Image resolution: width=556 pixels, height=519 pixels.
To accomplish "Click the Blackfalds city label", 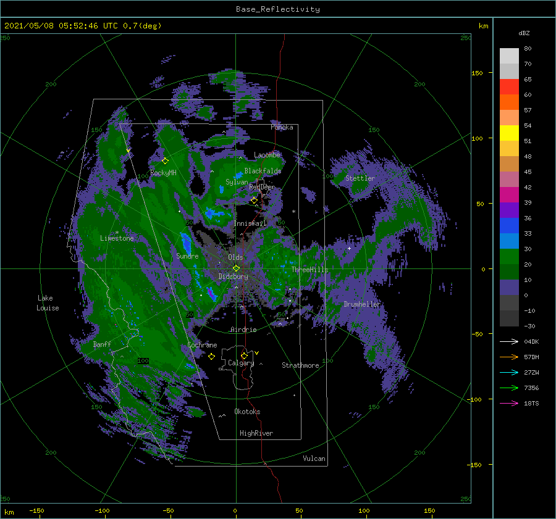I will pyautogui.click(x=263, y=171).
